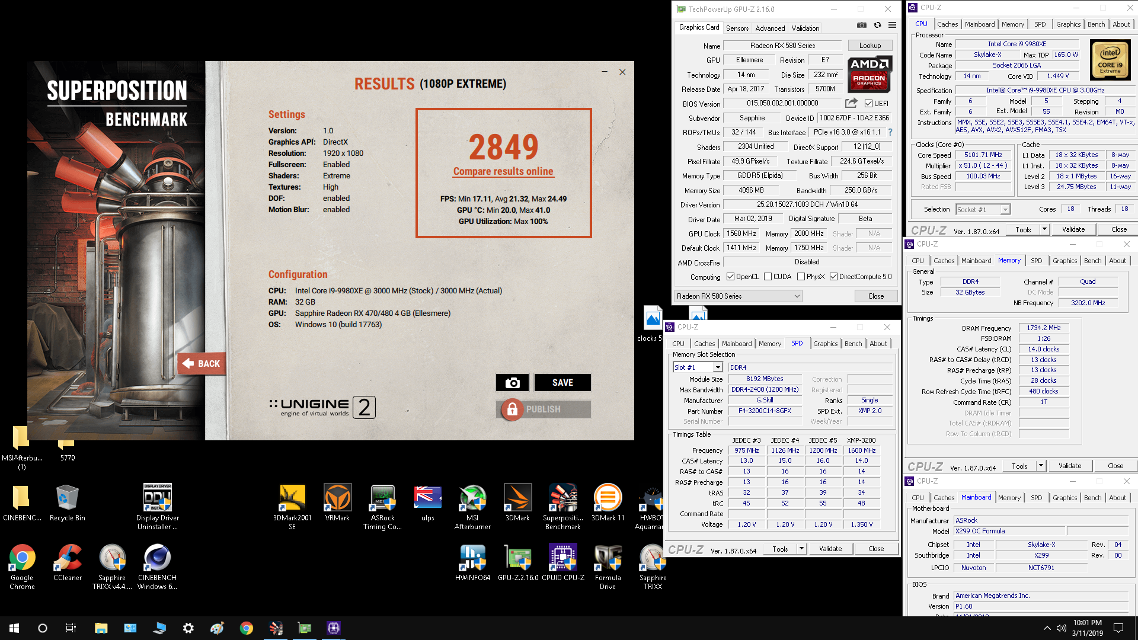
Task: Toggle OpenCL checkbox in GPU-Z
Action: pos(731,277)
